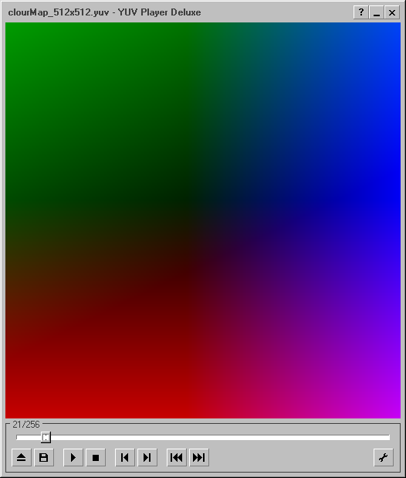Click the magenta corner of the color map
Screen dimensions: 406x478
point(389,408)
